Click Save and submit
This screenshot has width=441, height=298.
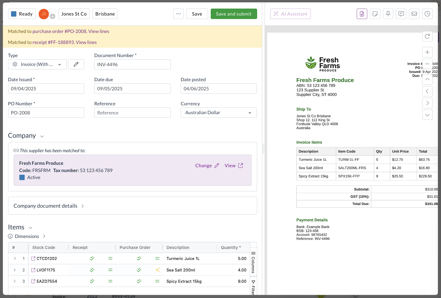coord(234,14)
